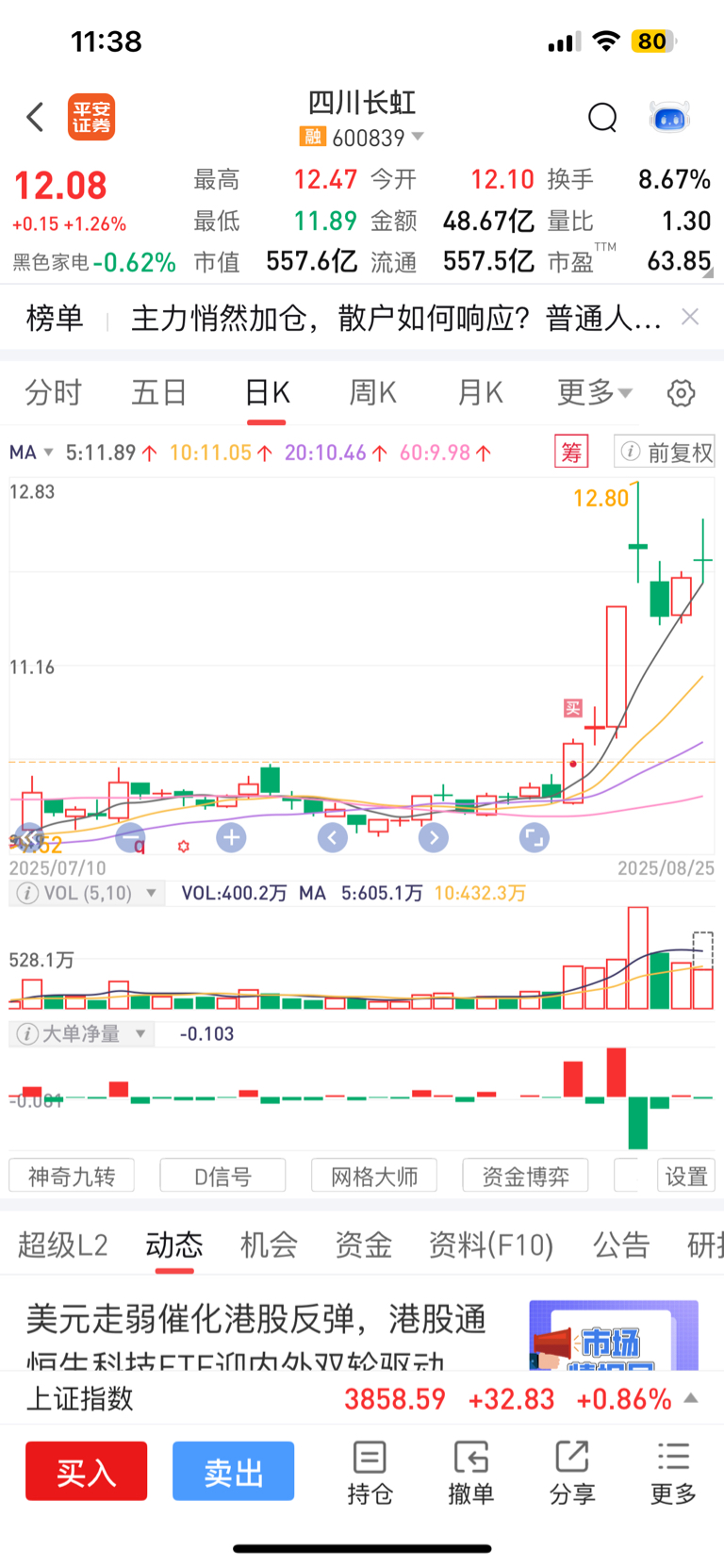Tap the 12.80 high price label

coord(601,498)
